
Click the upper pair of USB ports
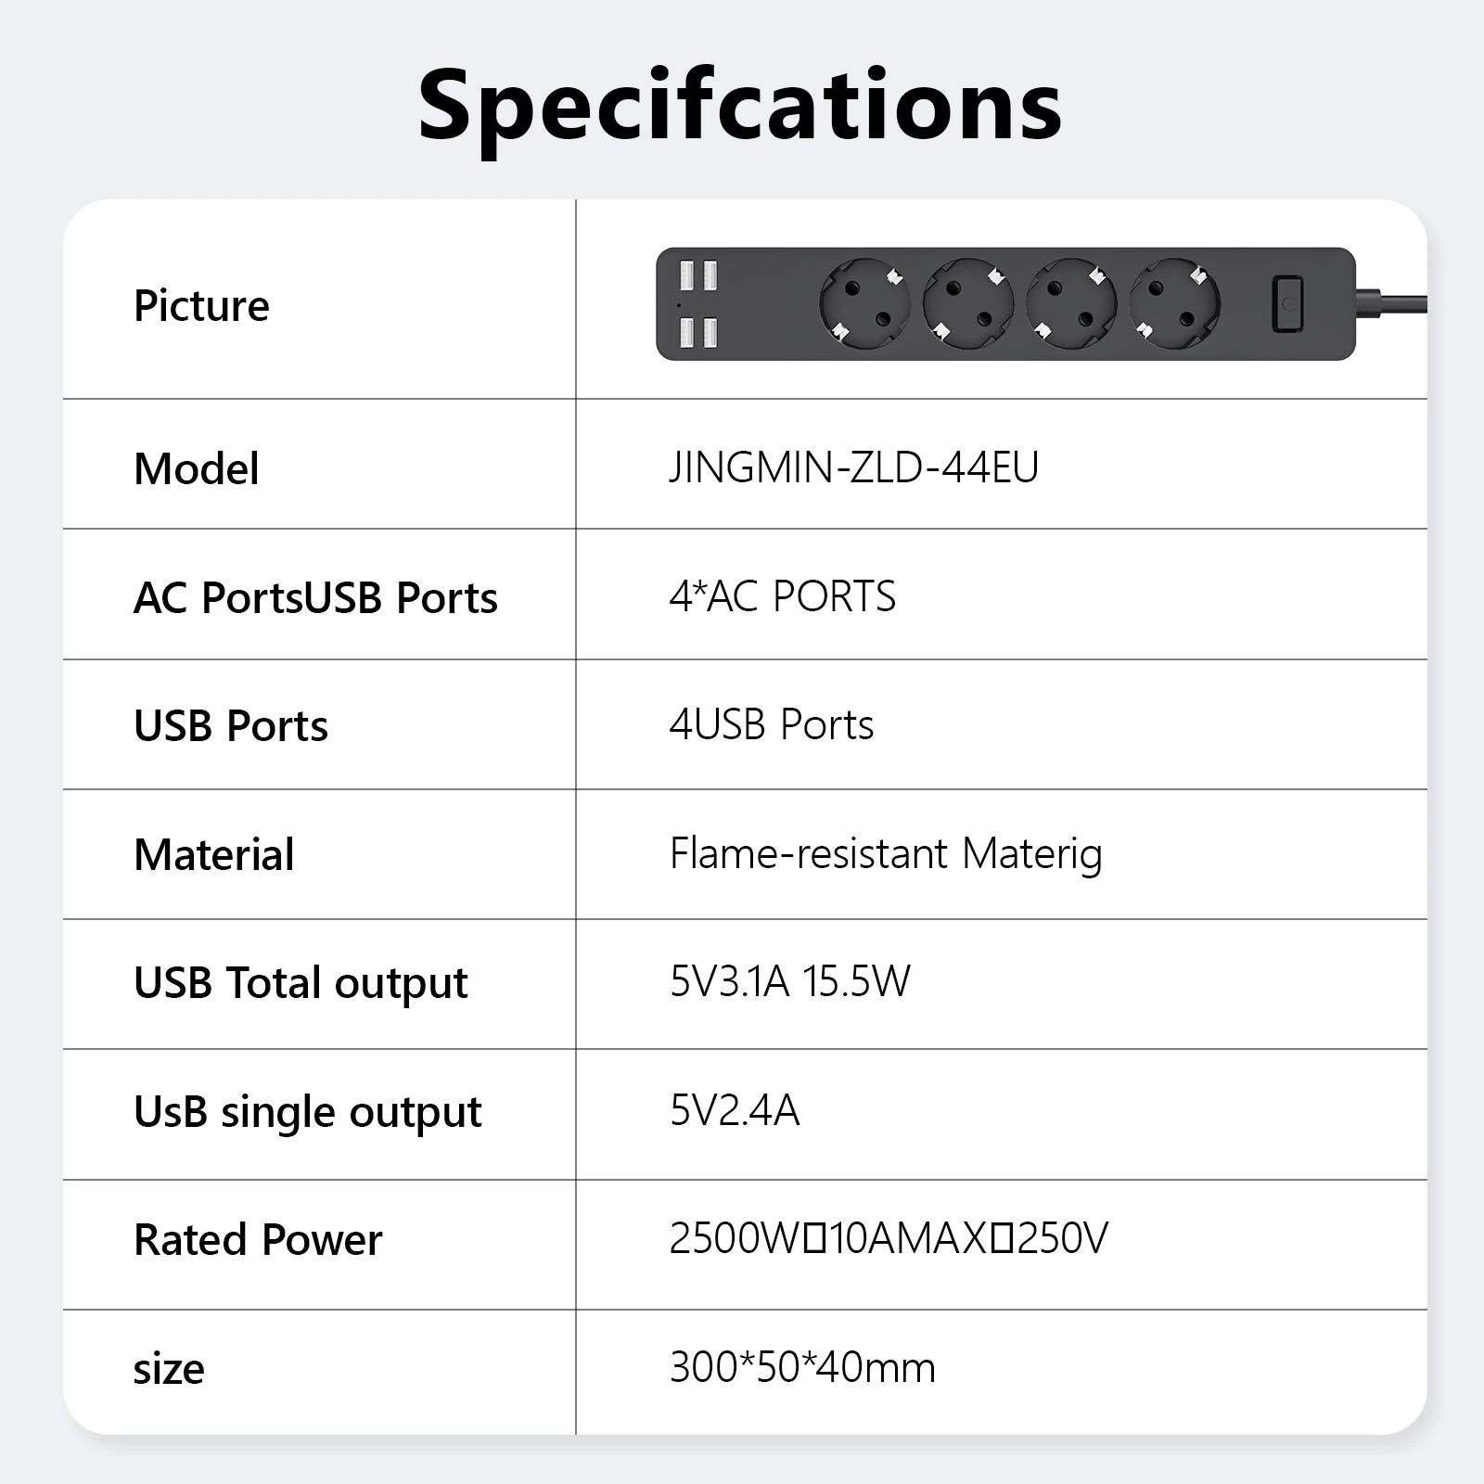tap(698, 275)
